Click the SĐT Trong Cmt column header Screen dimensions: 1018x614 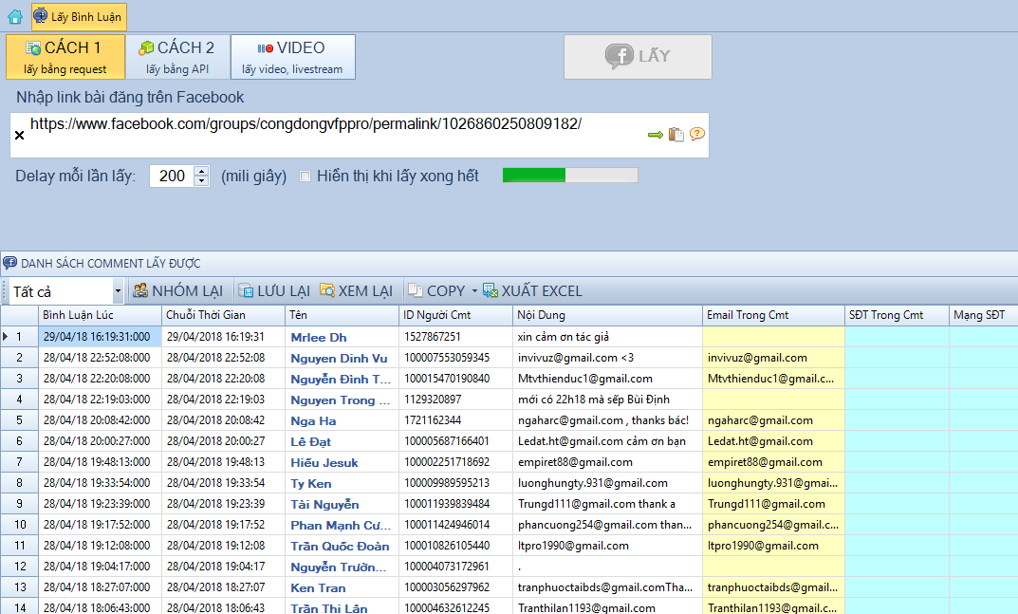(x=897, y=315)
